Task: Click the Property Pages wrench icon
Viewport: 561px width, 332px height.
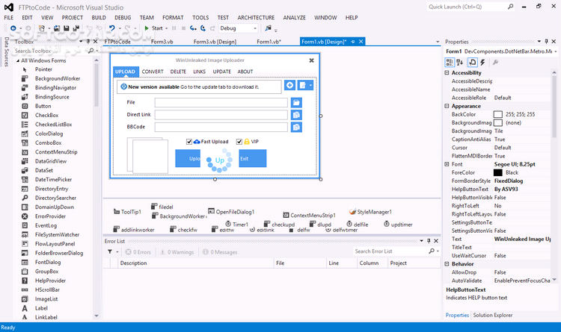Action: [x=495, y=63]
